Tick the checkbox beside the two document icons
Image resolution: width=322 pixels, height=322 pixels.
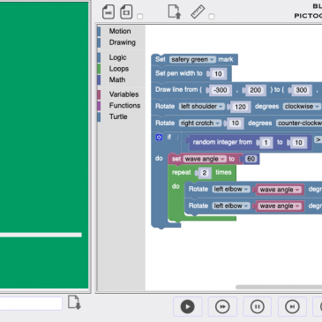(x=140, y=17)
